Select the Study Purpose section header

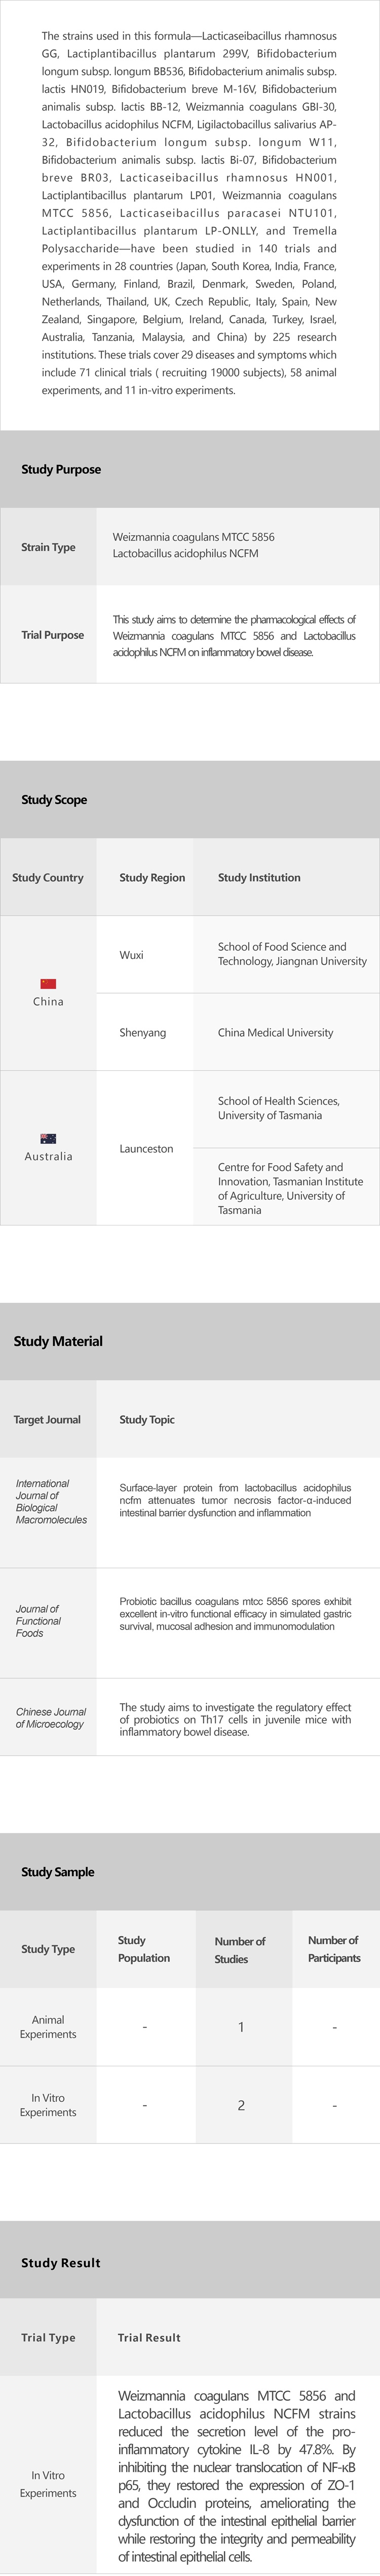pos(61,469)
